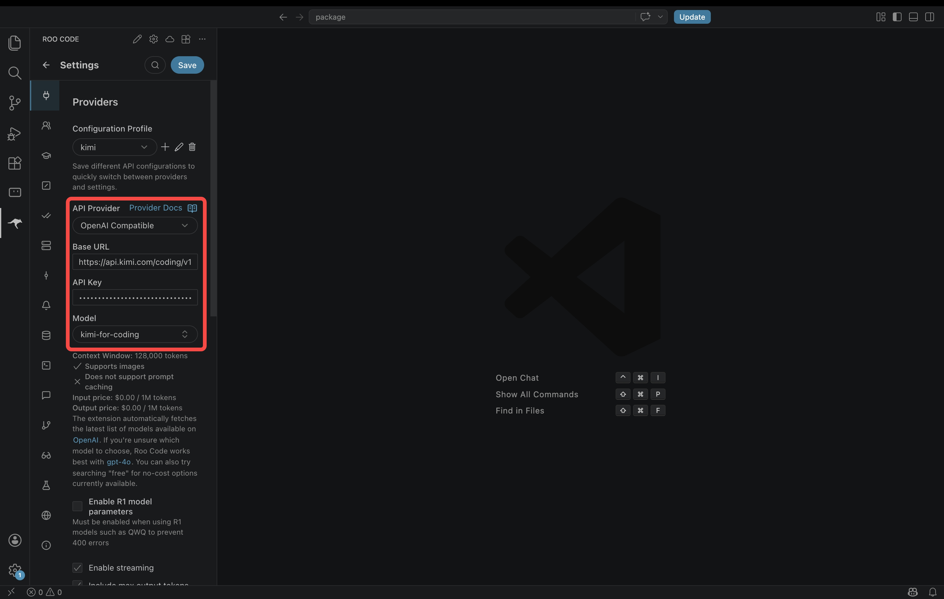The width and height of the screenshot is (944, 599).
Task: Click the Update button in title bar
Action: point(692,17)
